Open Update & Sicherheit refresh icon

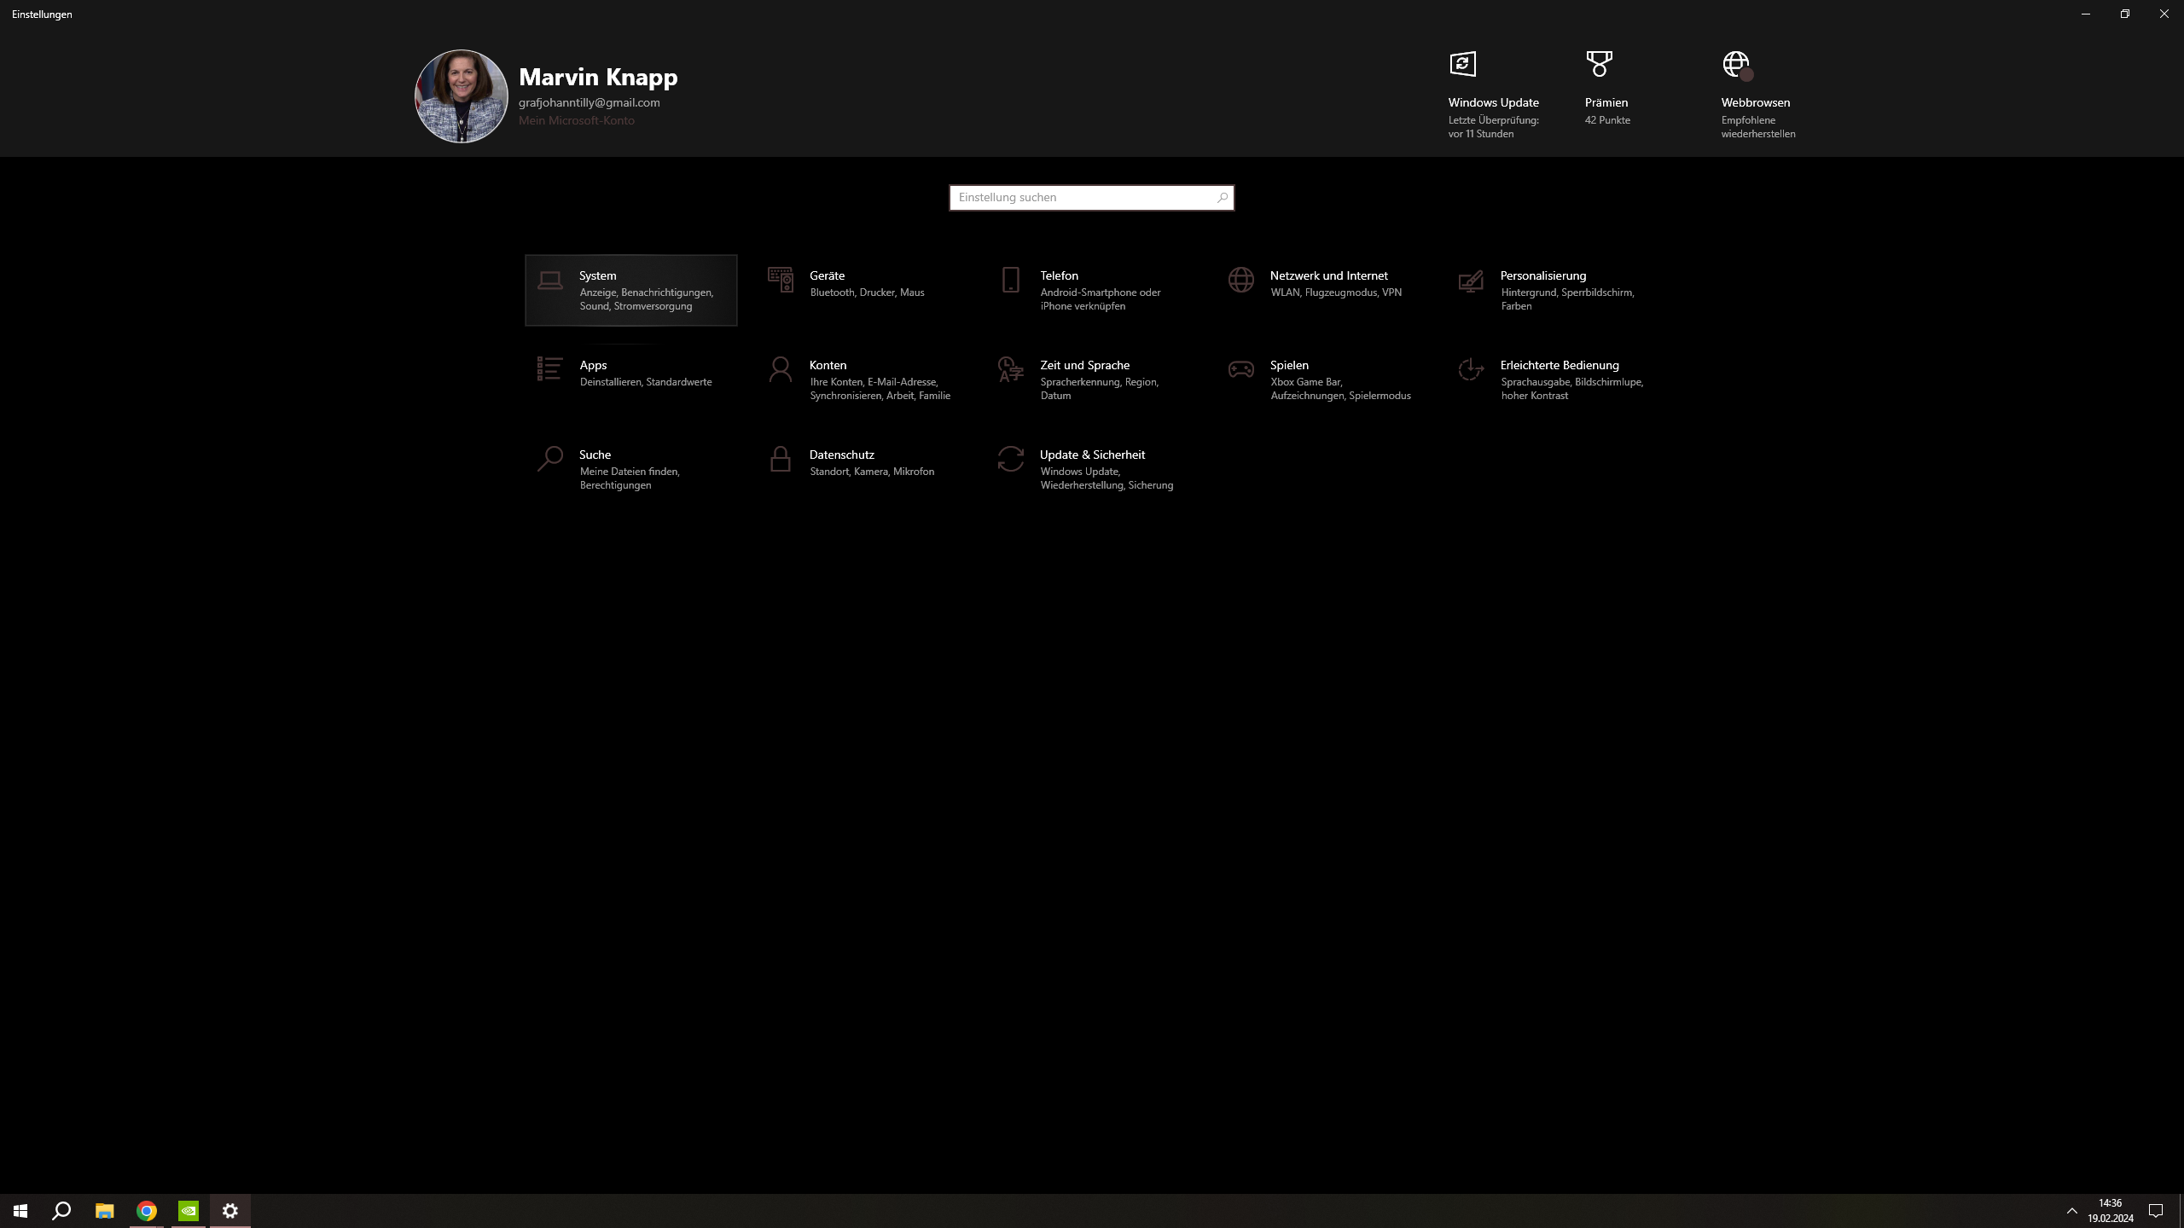click(1010, 459)
